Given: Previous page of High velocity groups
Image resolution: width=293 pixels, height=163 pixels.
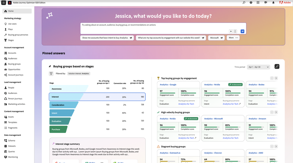Looking at the screenshot, I should point(272,112).
